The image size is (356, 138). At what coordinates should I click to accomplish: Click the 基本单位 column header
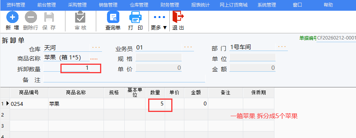135,93
